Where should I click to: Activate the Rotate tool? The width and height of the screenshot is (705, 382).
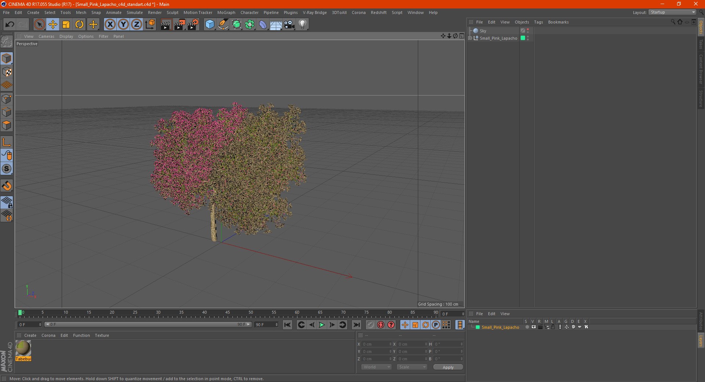79,25
